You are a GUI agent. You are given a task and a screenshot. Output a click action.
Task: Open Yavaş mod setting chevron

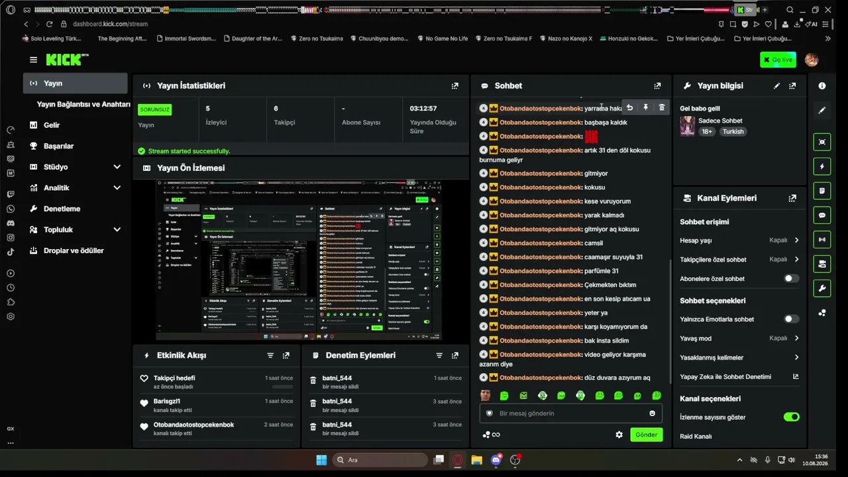coord(796,338)
